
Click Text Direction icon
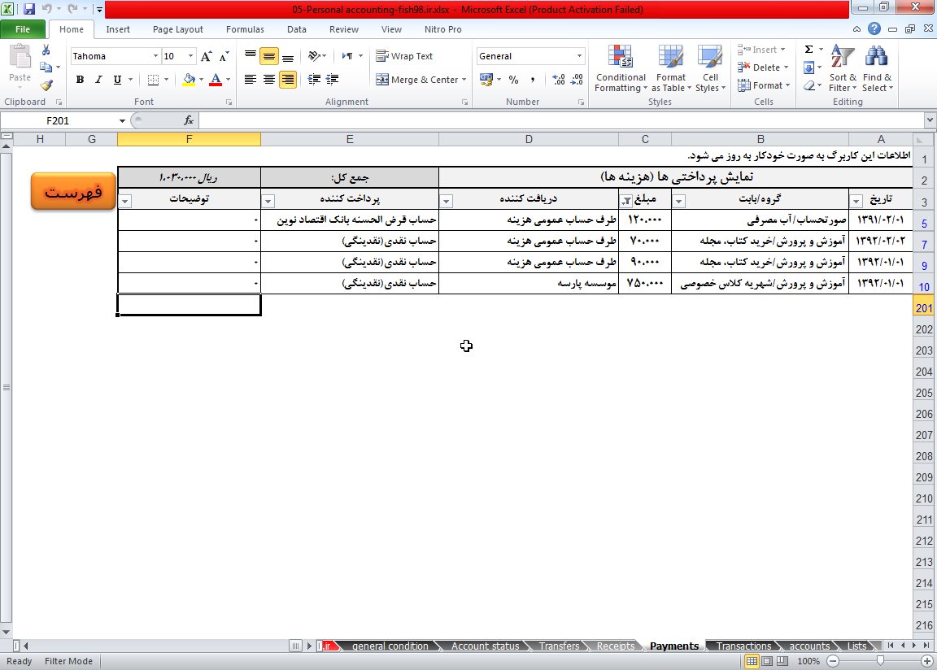pos(348,56)
